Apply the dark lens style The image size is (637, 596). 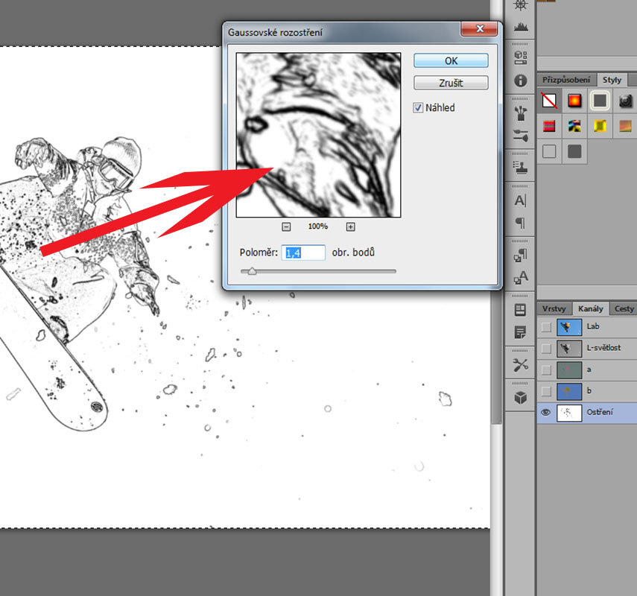[626, 101]
